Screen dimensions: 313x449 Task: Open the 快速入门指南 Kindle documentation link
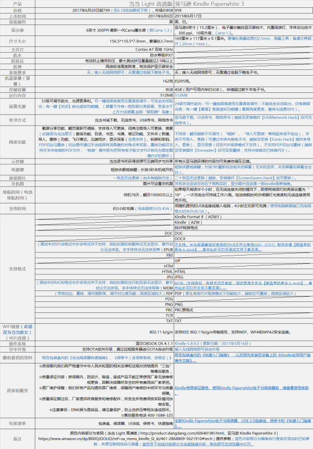[243, 358]
